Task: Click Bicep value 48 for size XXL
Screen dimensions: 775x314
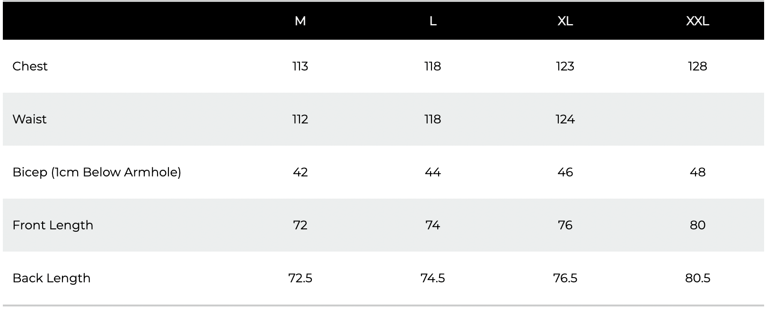Action: (x=698, y=172)
